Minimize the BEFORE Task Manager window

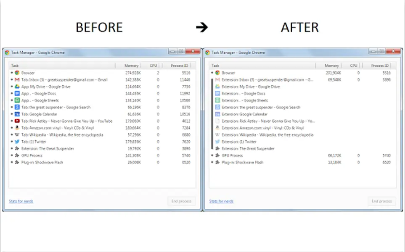[172, 51]
